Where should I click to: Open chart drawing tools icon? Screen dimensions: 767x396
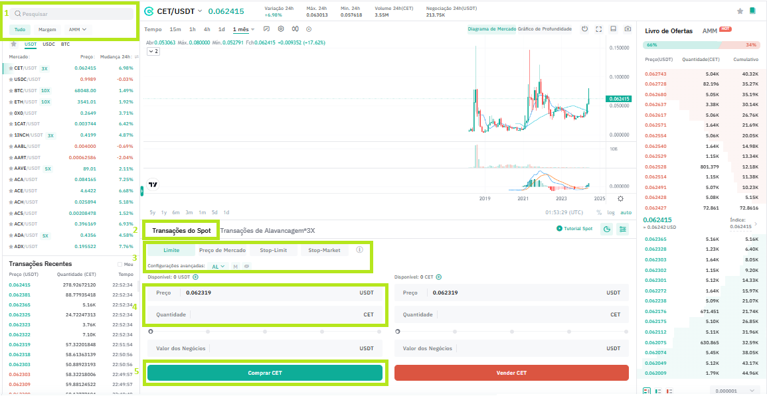point(266,29)
